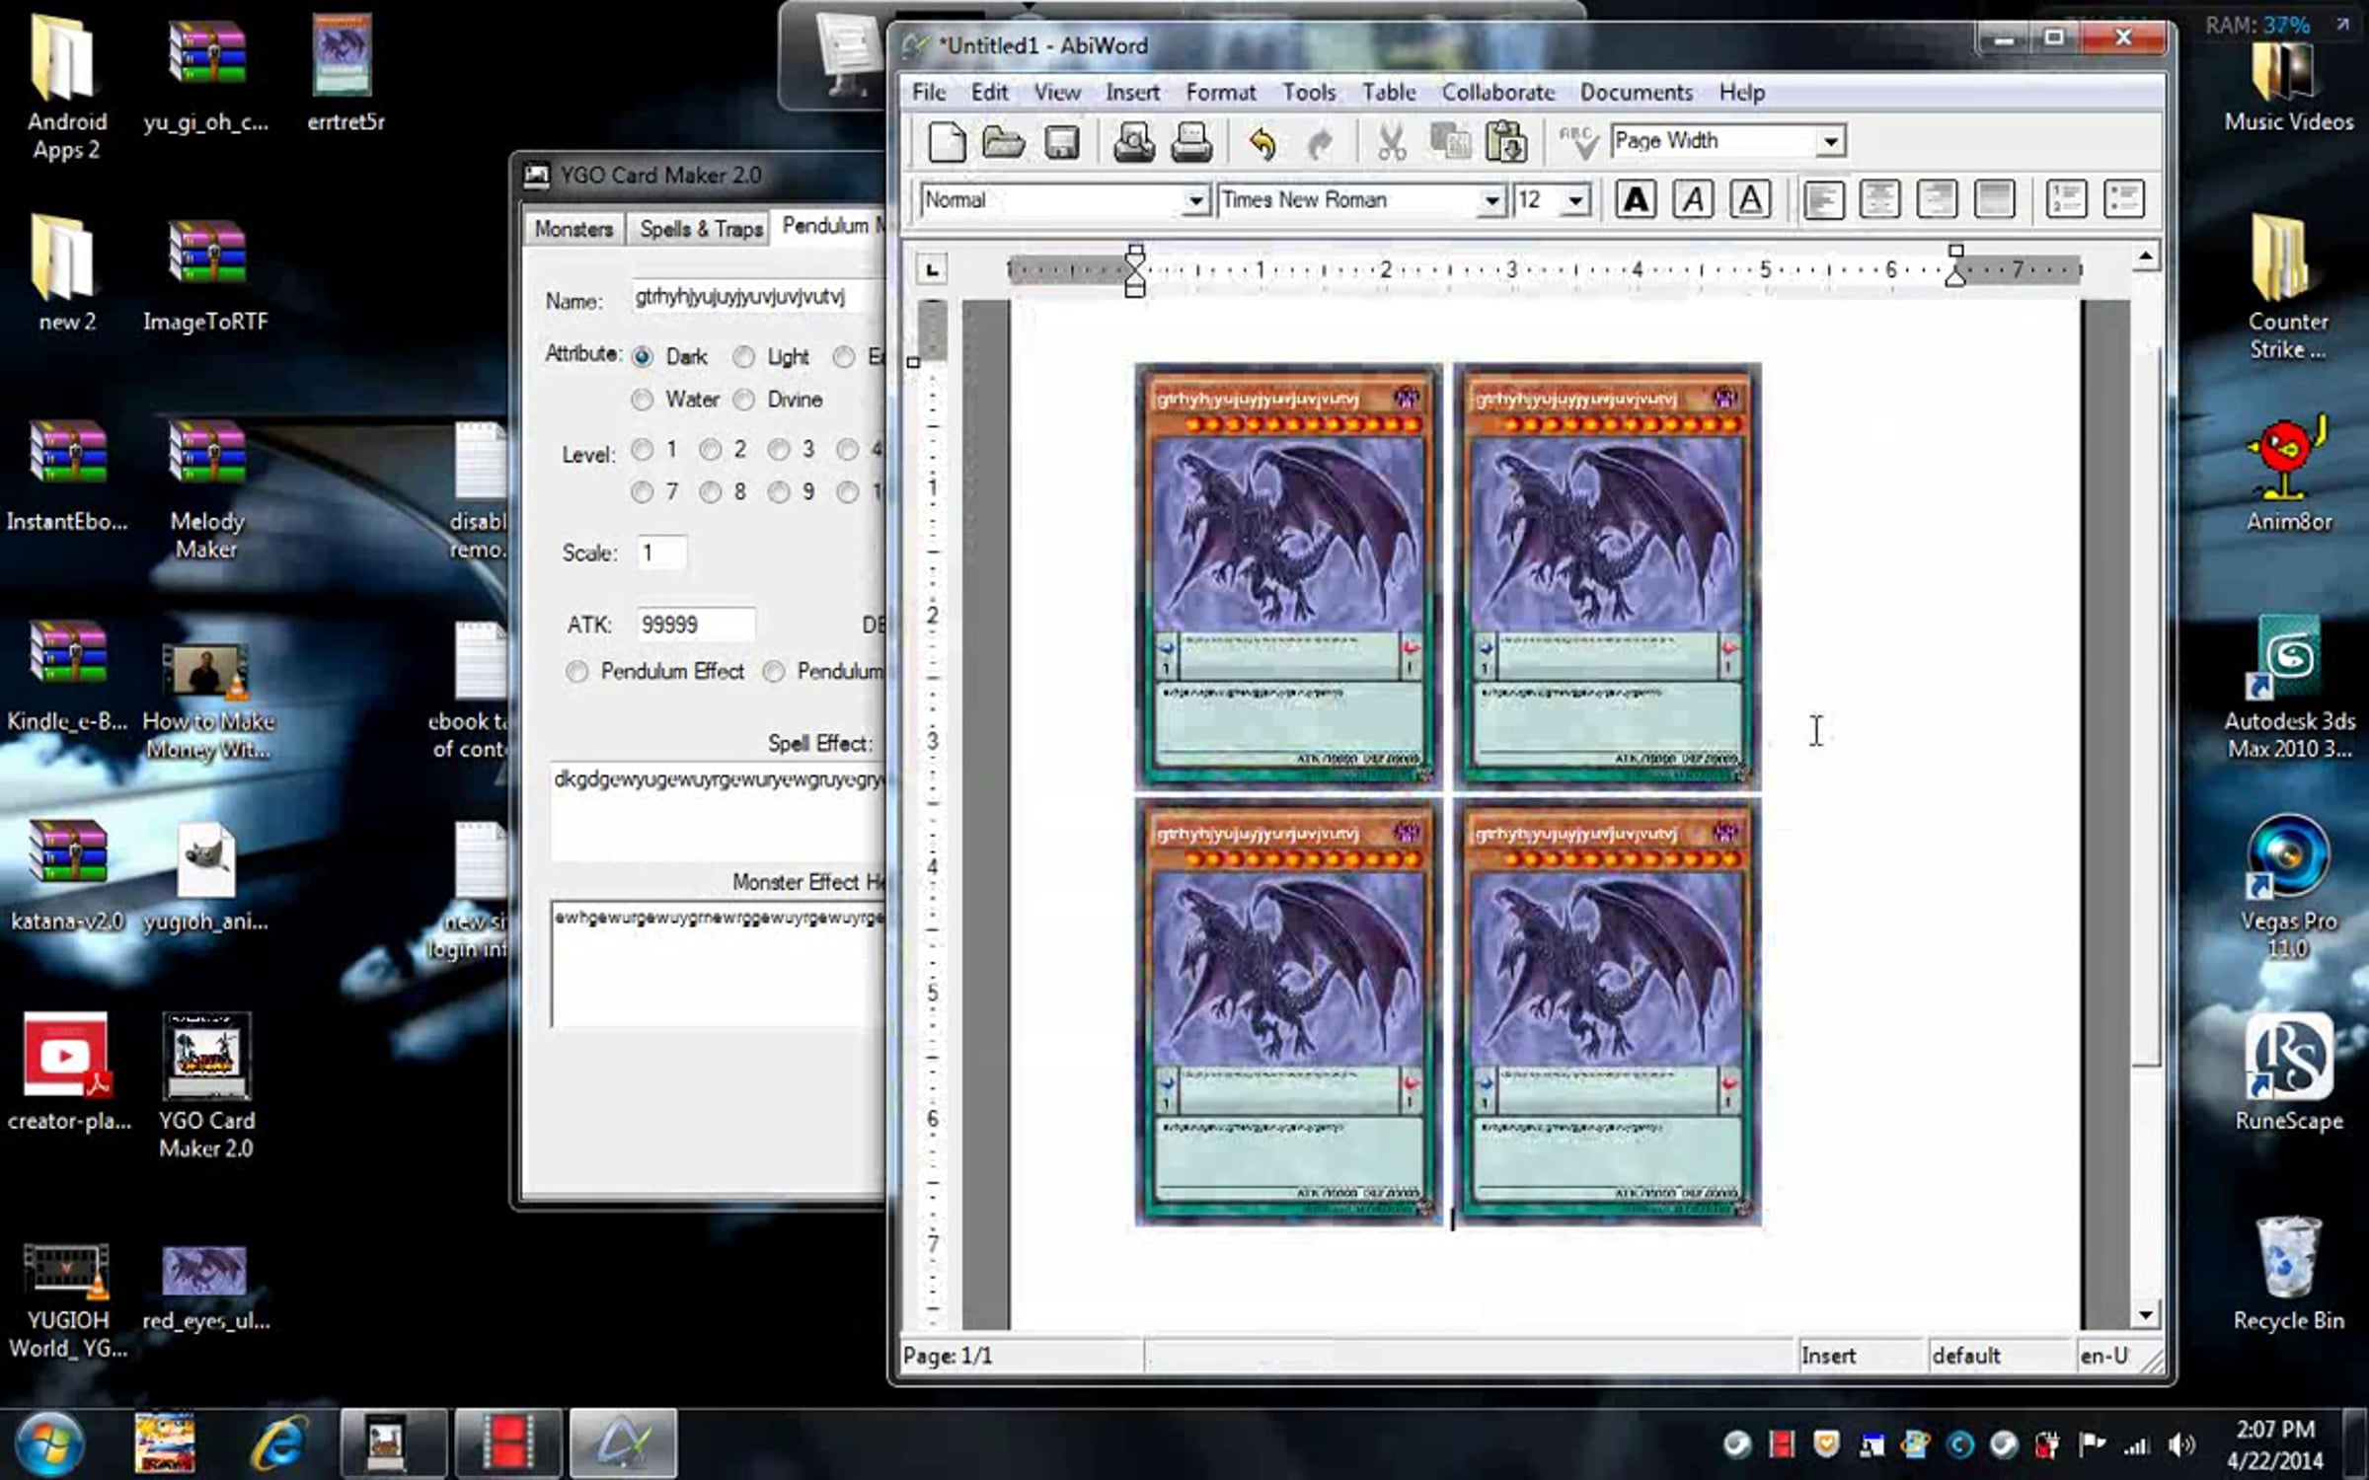This screenshot has height=1480, width=2369.
Task: Select the Light attribute radio button
Action: (x=743, y=356)
